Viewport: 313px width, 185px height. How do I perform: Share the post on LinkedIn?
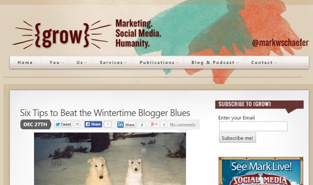pyautogui.click(x=126, y=125)
